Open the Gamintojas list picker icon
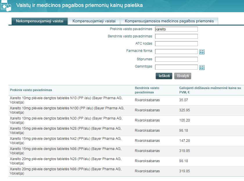 [x=202, y=67]
